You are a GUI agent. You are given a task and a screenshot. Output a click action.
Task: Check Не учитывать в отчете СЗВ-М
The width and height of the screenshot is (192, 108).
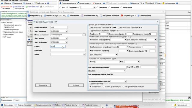[x=119, y=28]
